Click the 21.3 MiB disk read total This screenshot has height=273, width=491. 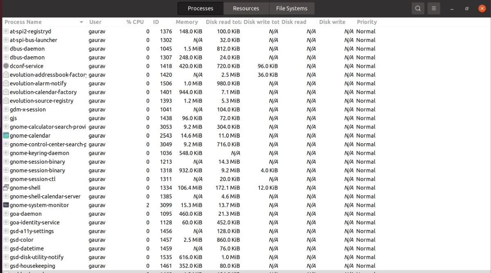click(x=229, y=214)
